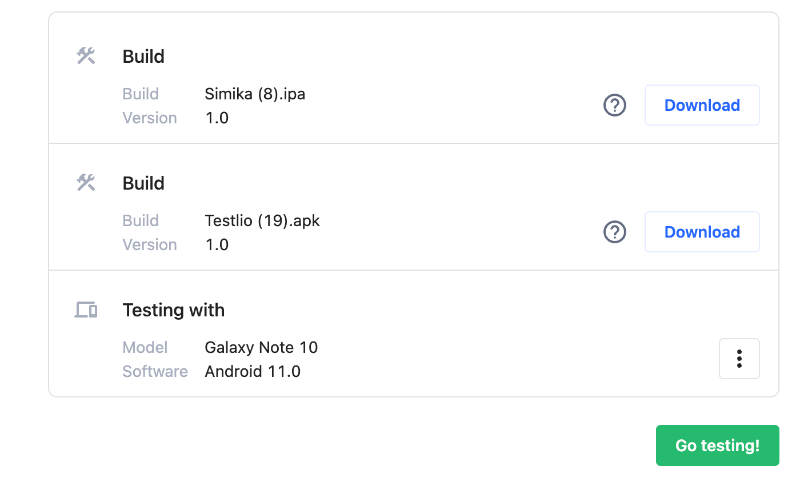Click the Build heading above Testlio (19).apk
This screenshot has height=482, width=808.
tap(143, 183)
